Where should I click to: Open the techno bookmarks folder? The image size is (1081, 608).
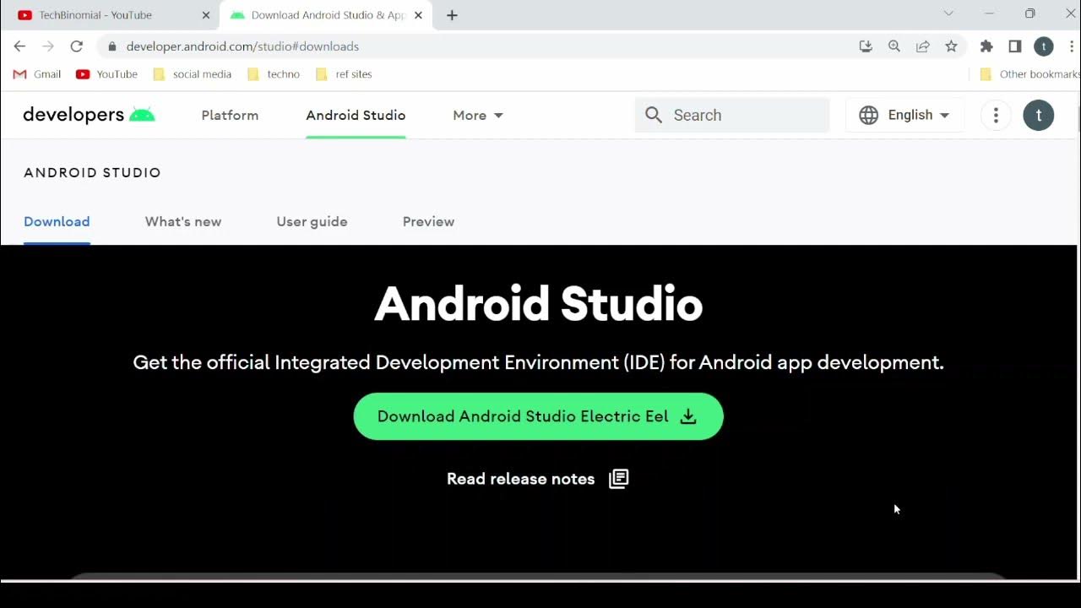pos(274,74)
